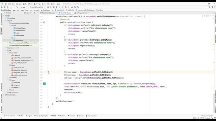Select edit_profile_dialog.xml in project tree
This screenshot has width=216, height=121.
(20, 73)
